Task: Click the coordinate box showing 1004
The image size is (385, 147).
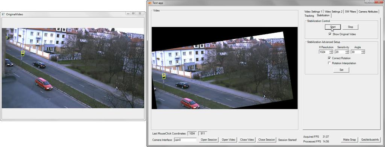Action: click(x=192, y=133)
